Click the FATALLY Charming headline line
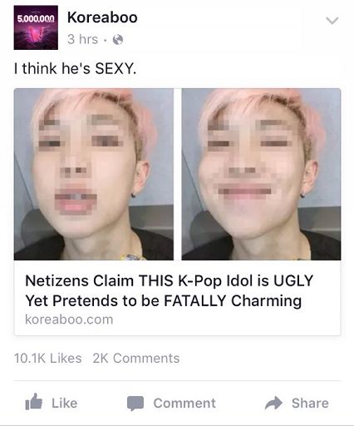 (x=164, y=301)
